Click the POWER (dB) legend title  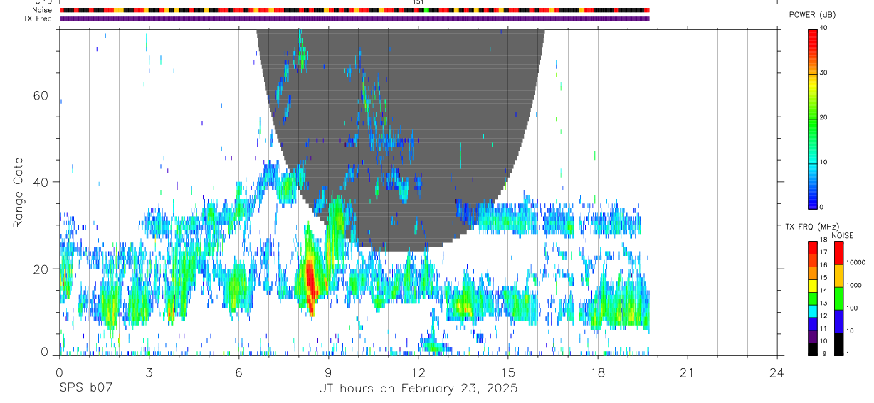(x=812, y=15)
